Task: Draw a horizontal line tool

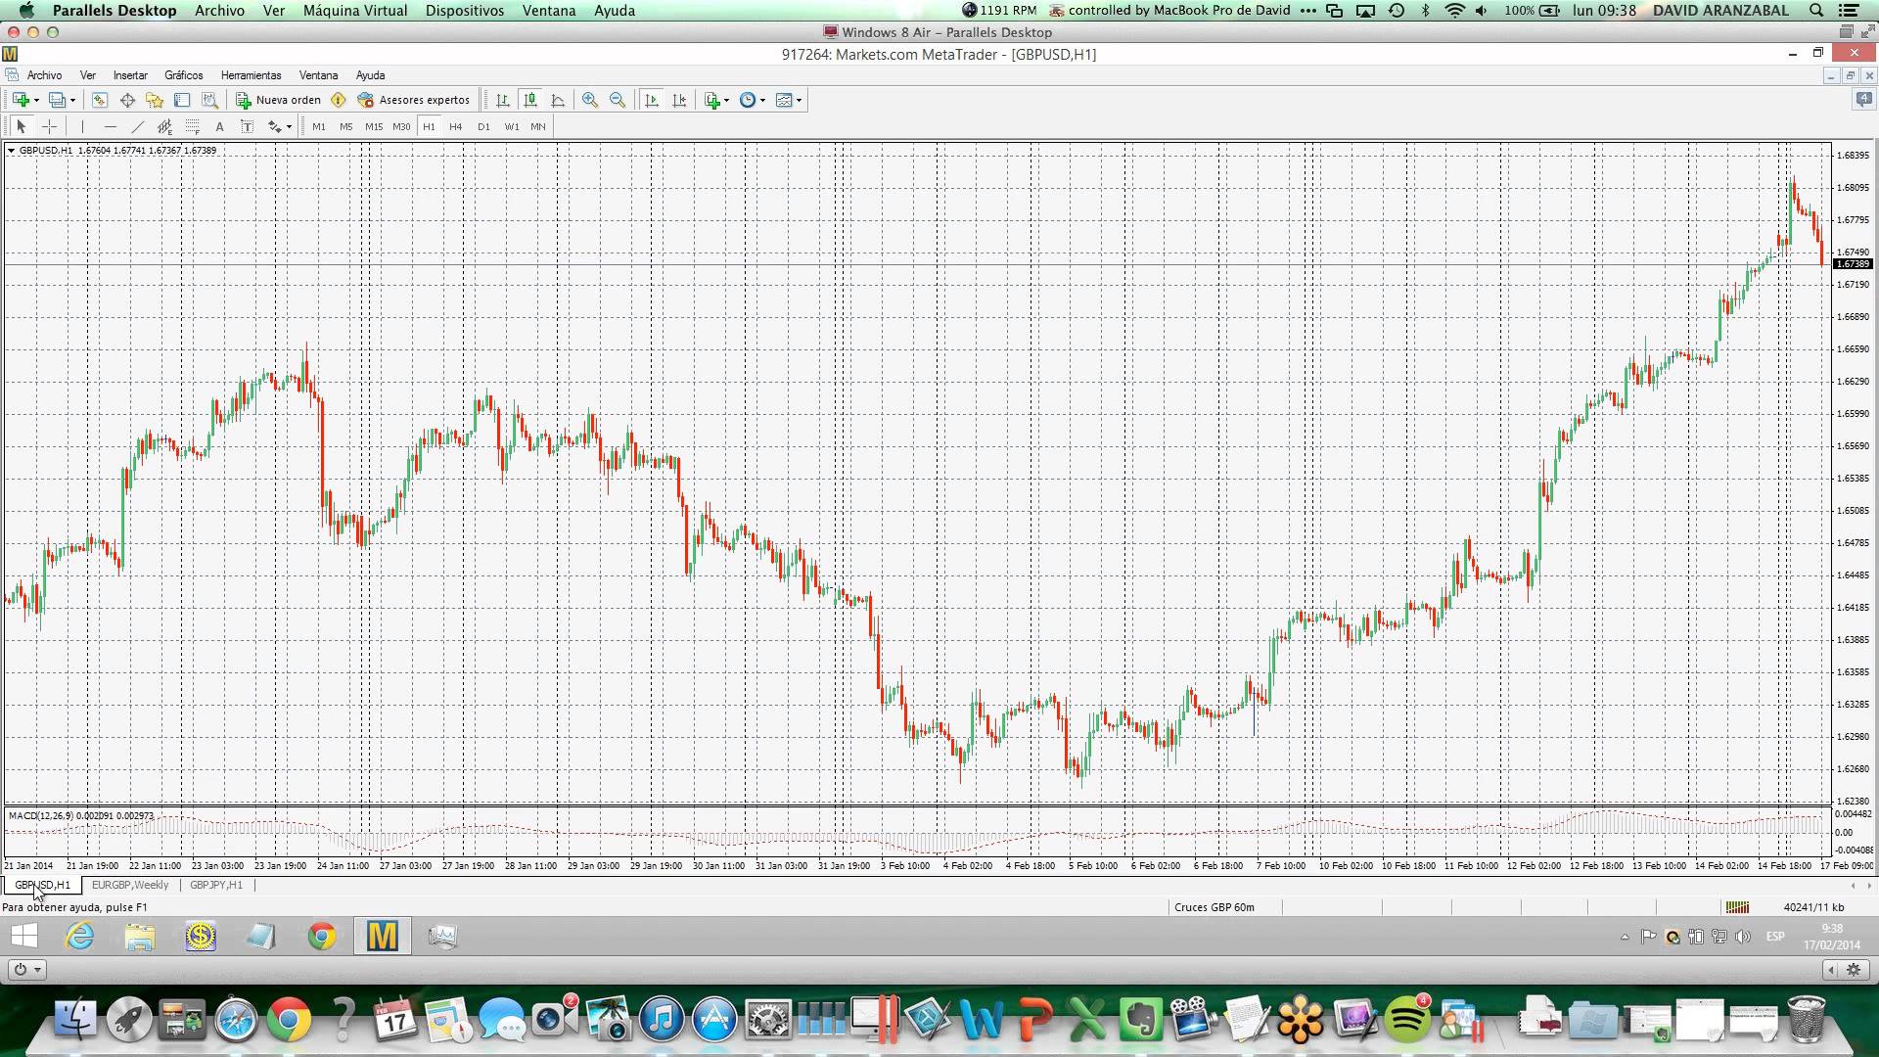Action: (111, 126)
